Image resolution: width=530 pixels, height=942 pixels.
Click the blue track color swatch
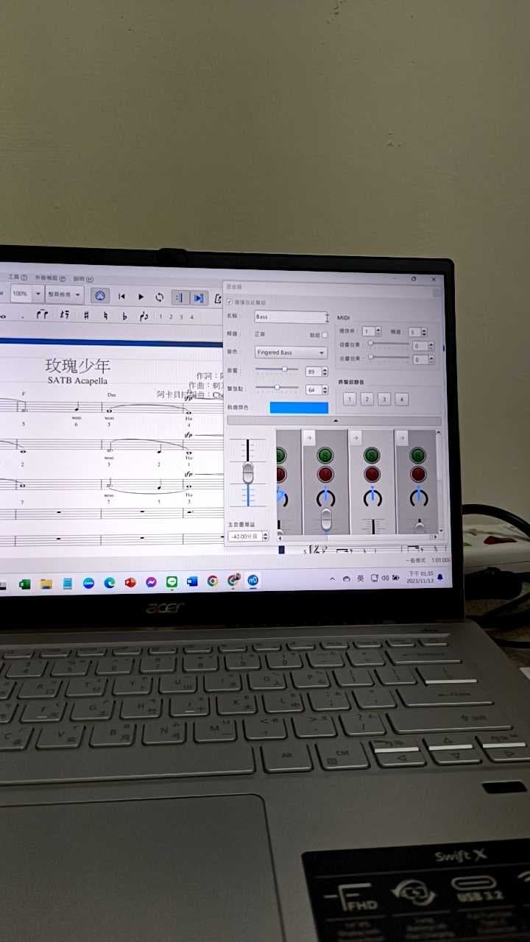click(299, 408)
